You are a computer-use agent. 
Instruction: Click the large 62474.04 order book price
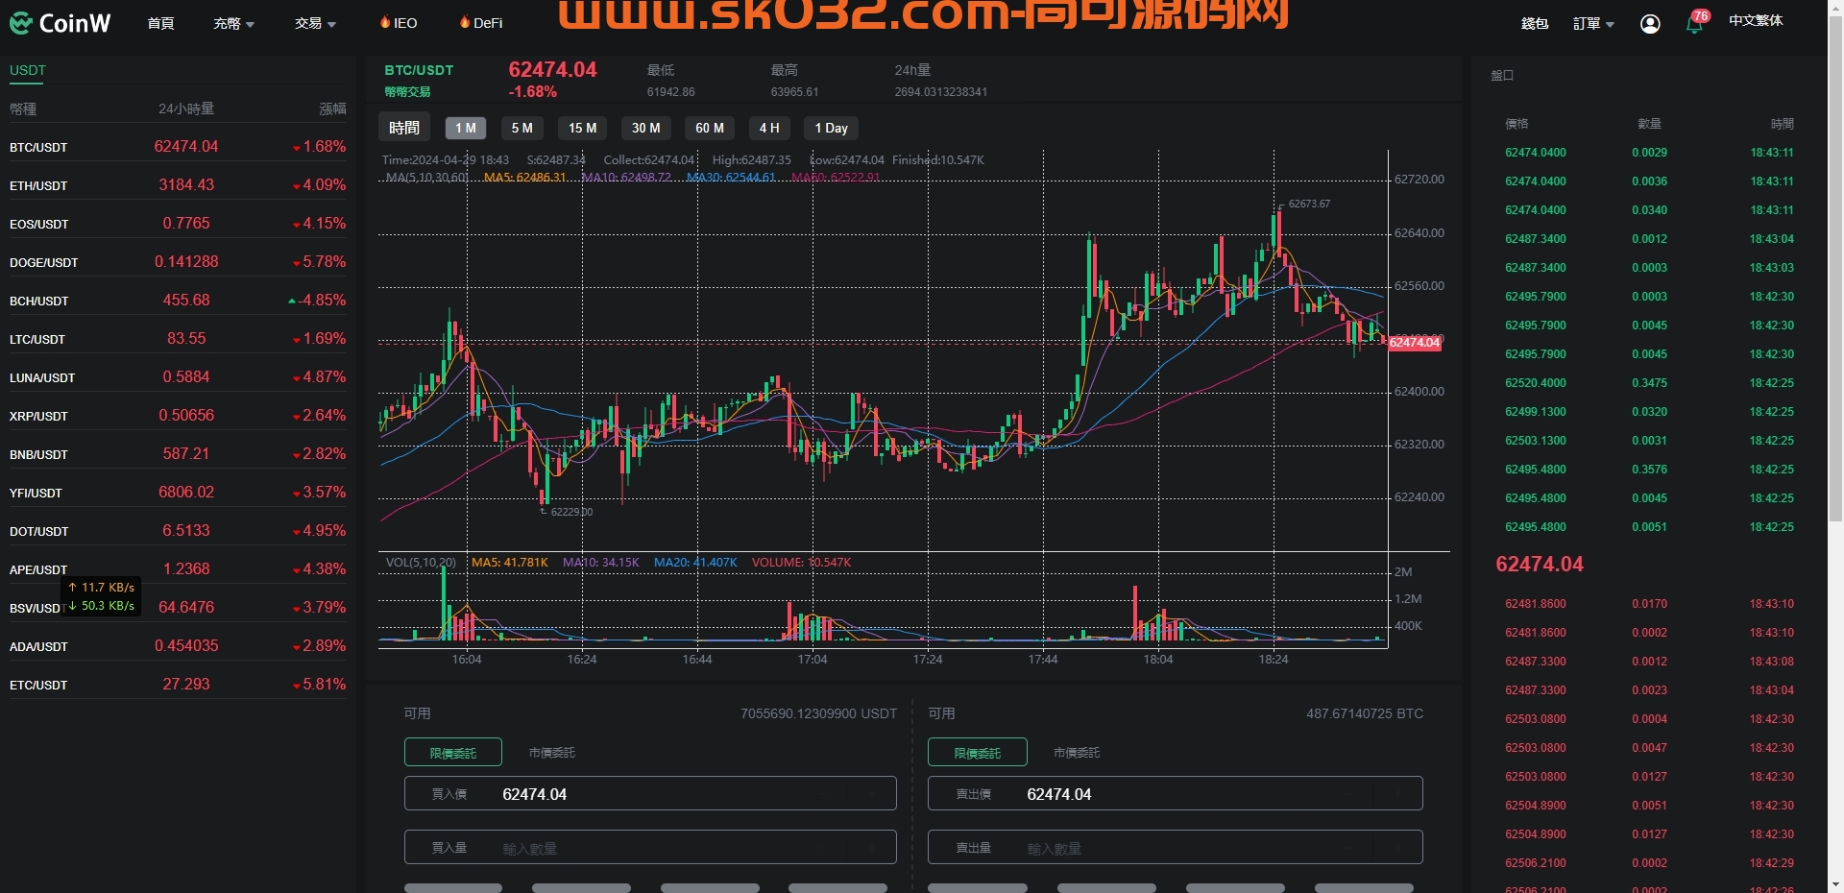(1540, 565)
